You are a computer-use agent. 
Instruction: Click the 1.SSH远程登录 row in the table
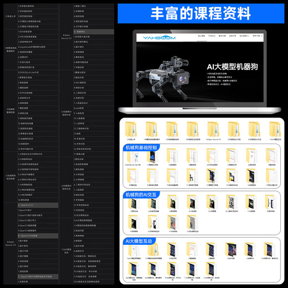(x=38, y=32)
